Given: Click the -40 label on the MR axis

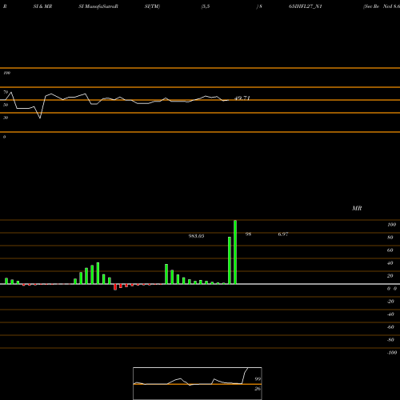Looking at the screenshot, I should (390, 314).
